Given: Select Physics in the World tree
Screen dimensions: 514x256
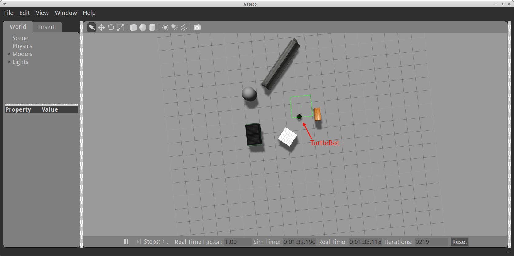Looking at the screenshot, I should tap(22, 46).
